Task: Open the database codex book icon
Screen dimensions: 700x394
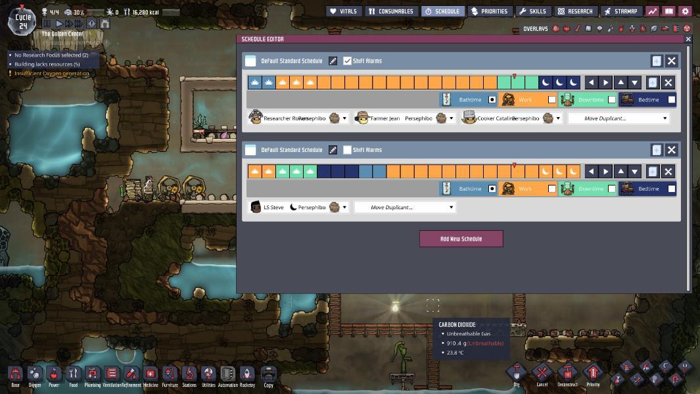Action: (x=668, y=11)
